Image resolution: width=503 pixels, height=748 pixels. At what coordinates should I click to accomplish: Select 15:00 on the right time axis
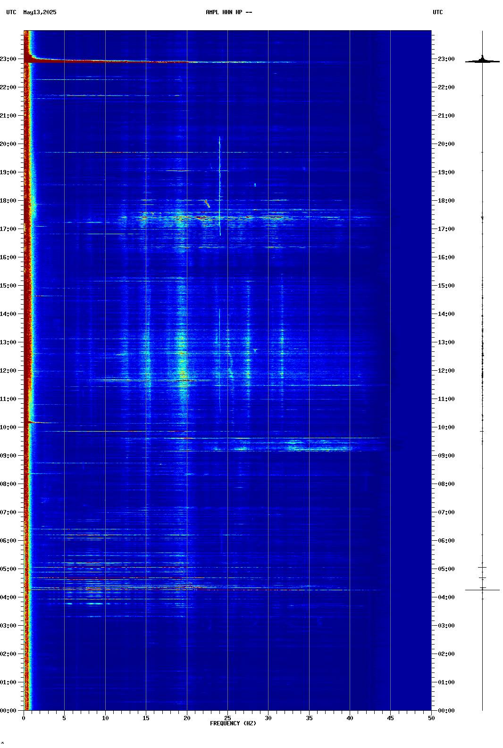pos(446,286)
